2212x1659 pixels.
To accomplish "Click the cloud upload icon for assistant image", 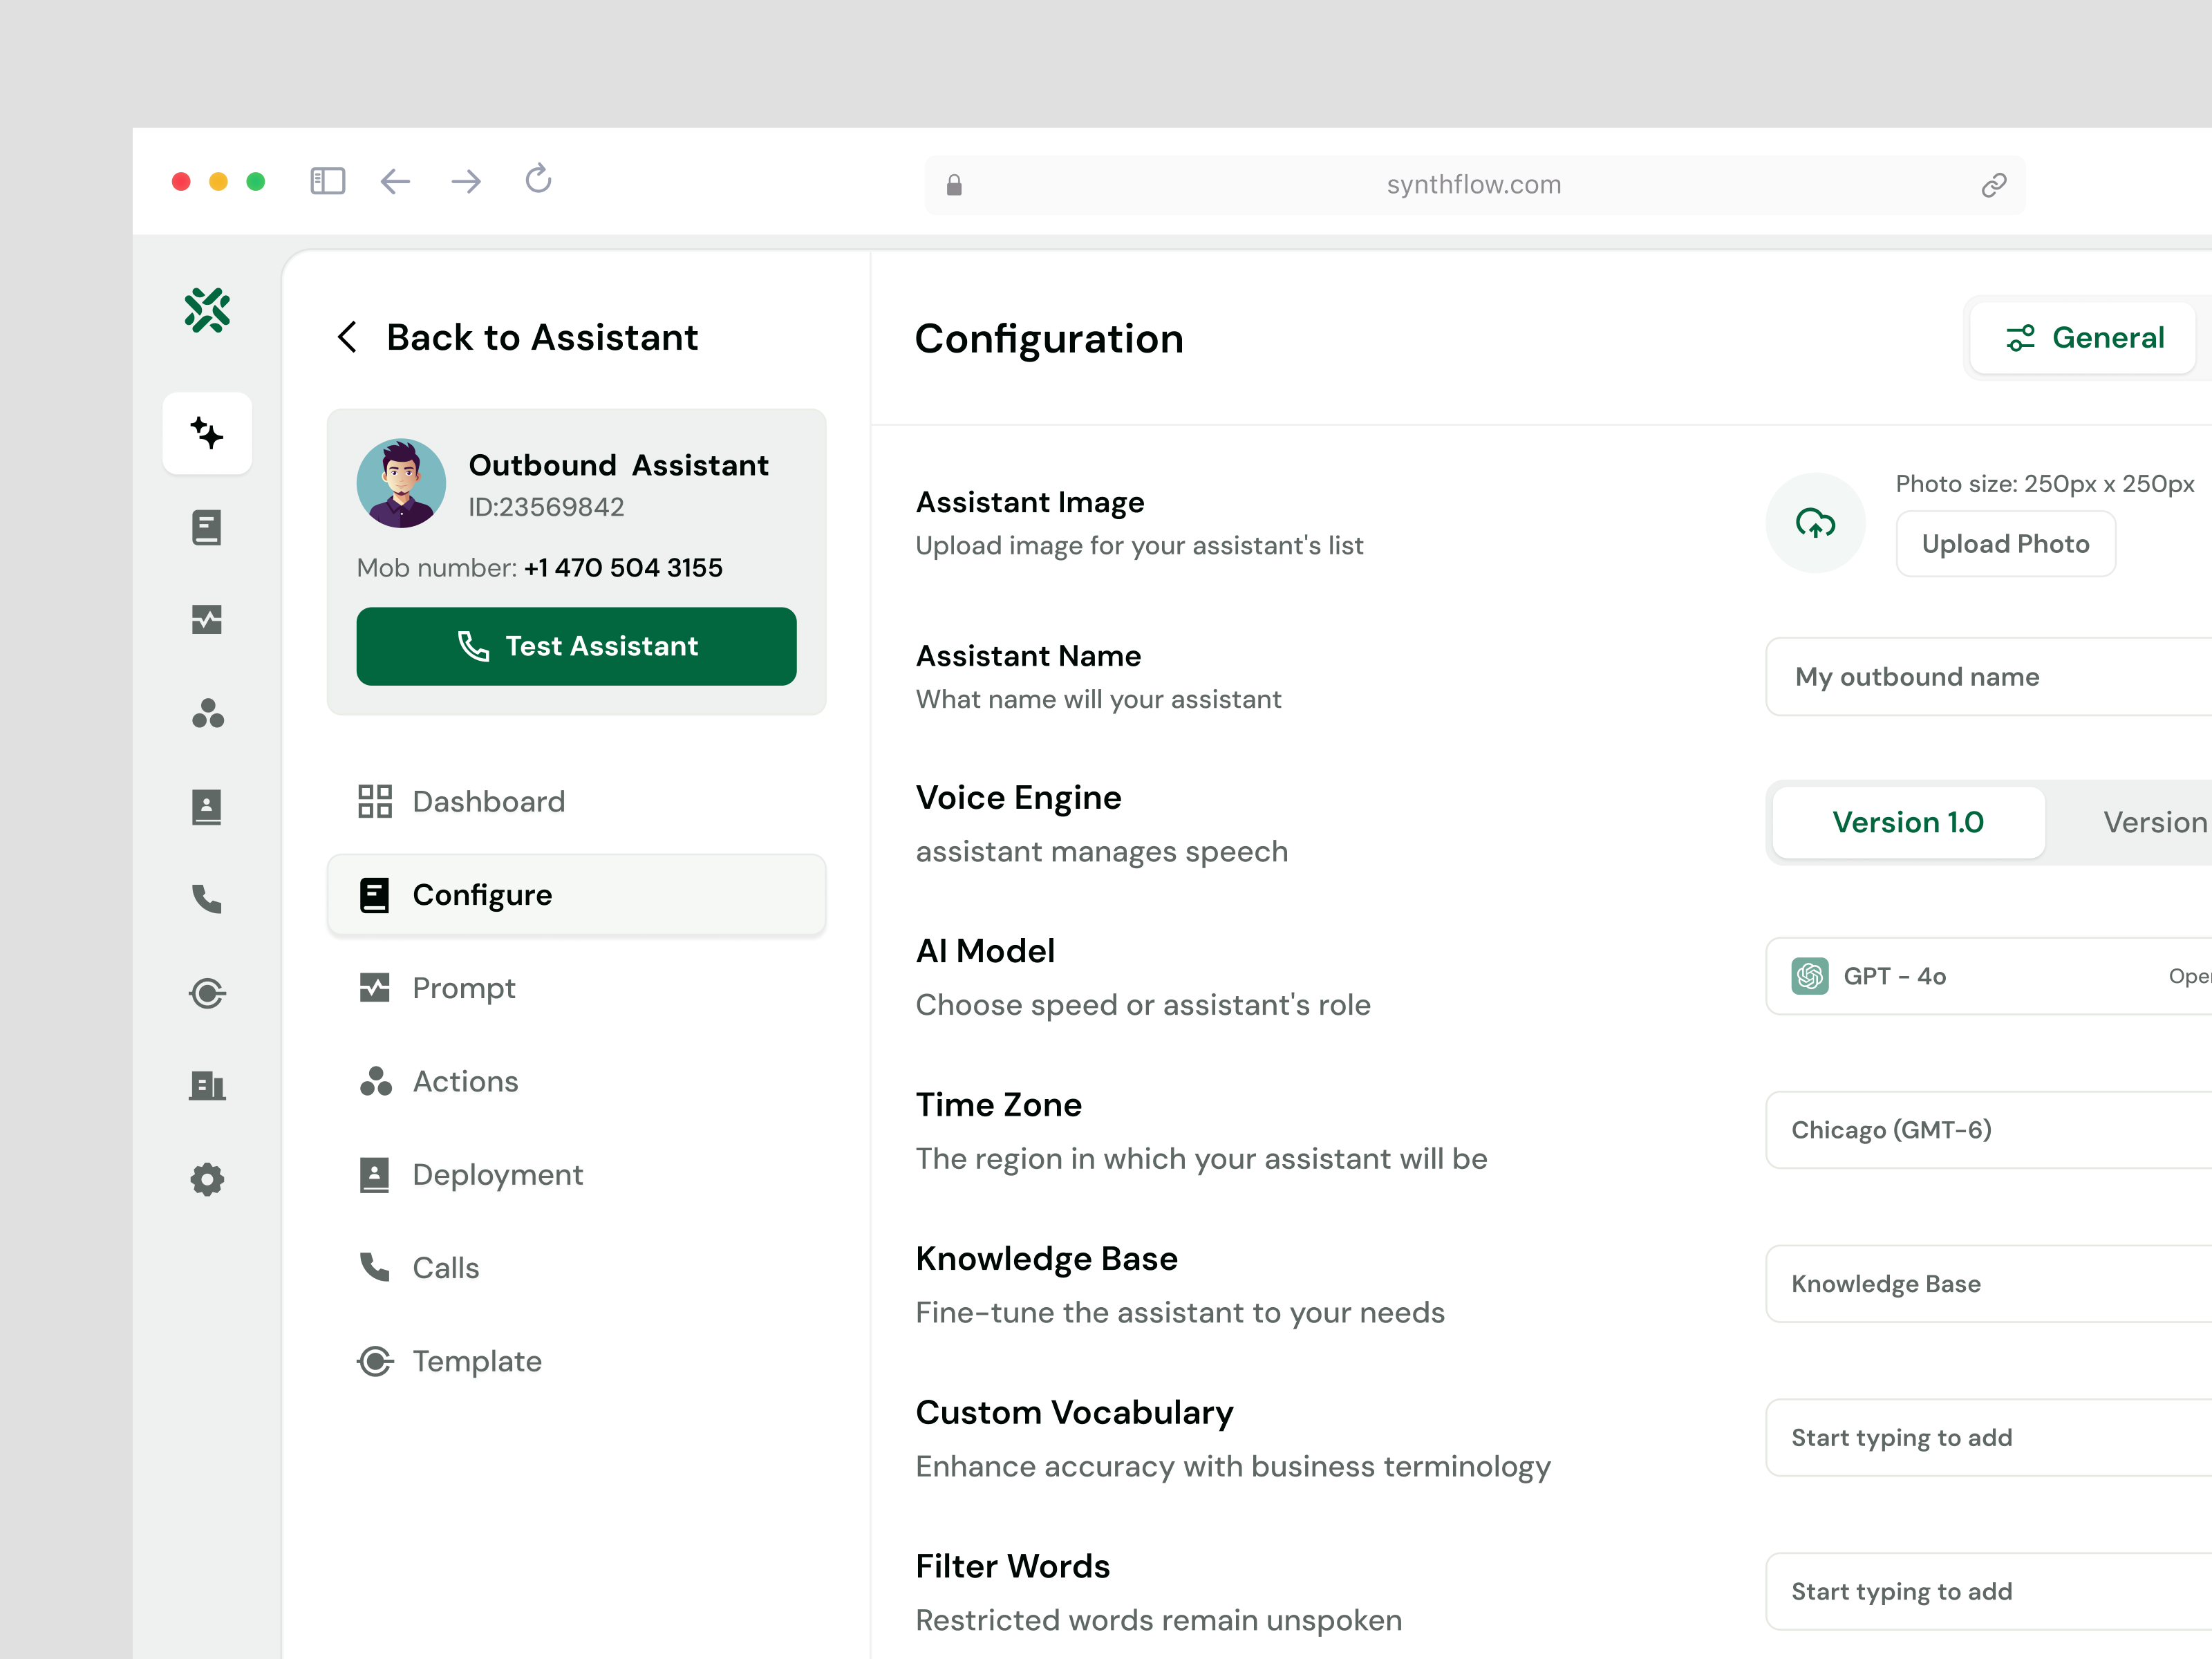I will click(x=1815, y=522).
